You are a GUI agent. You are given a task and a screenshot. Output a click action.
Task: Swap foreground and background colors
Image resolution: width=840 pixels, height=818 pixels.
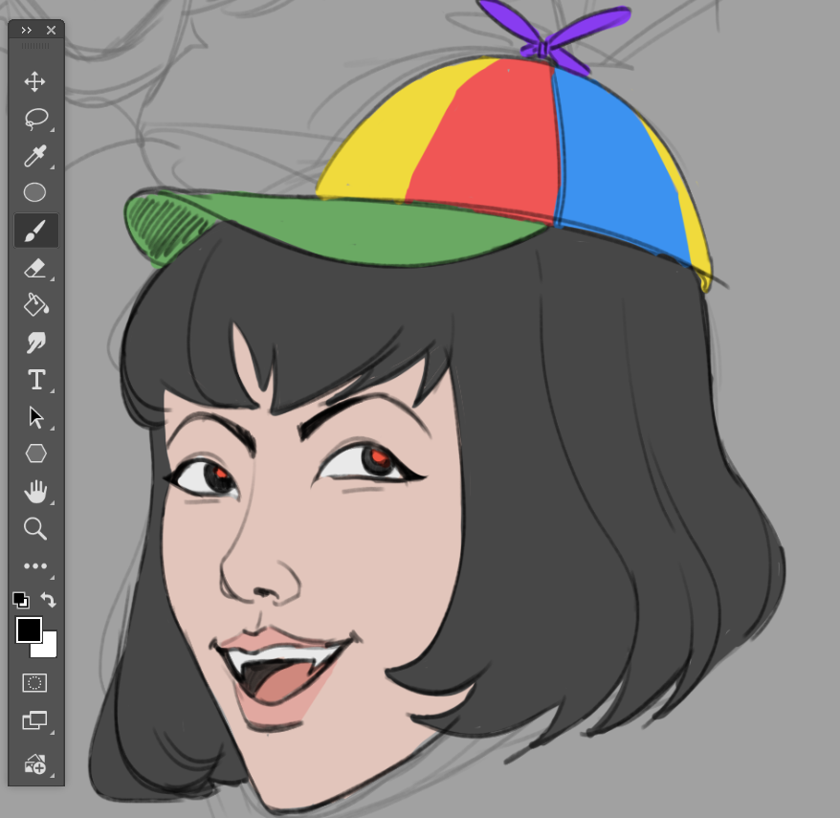[48, 600]
